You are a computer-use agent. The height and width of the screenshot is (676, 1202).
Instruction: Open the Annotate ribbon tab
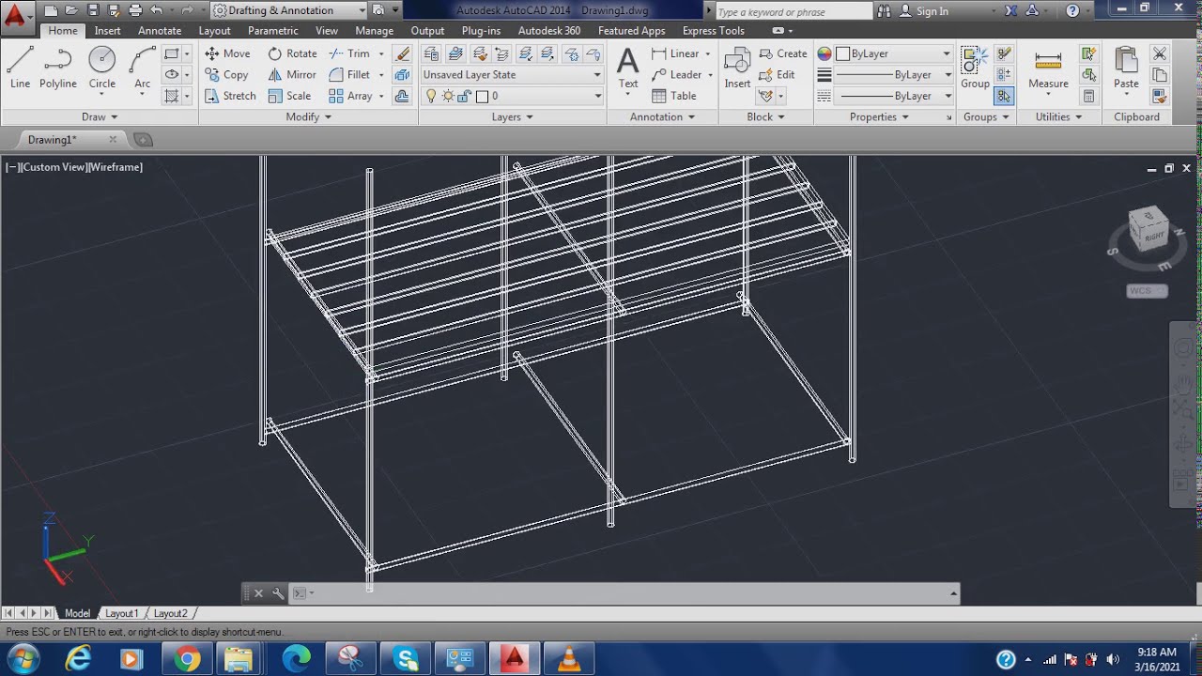tap(160, 31)
